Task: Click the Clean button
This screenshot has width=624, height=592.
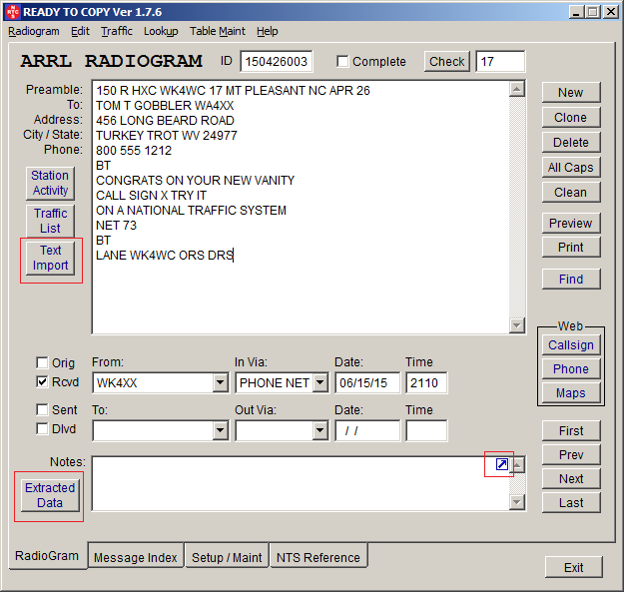Action: 571,192
